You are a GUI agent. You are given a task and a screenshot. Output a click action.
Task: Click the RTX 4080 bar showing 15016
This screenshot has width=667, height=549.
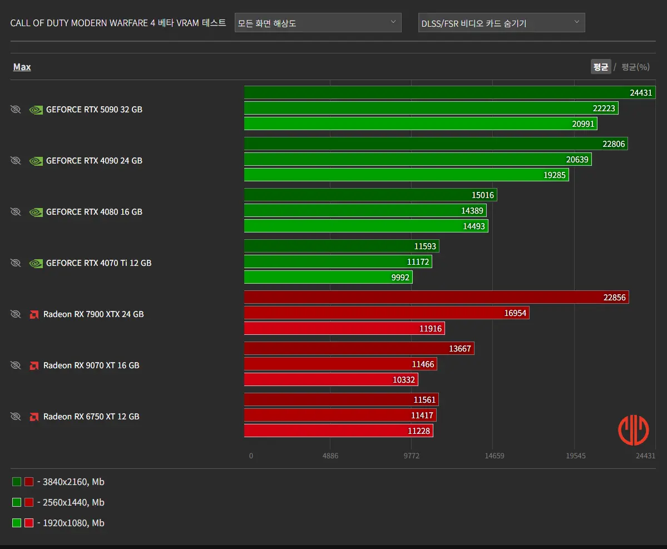click(x=370, y=195)
